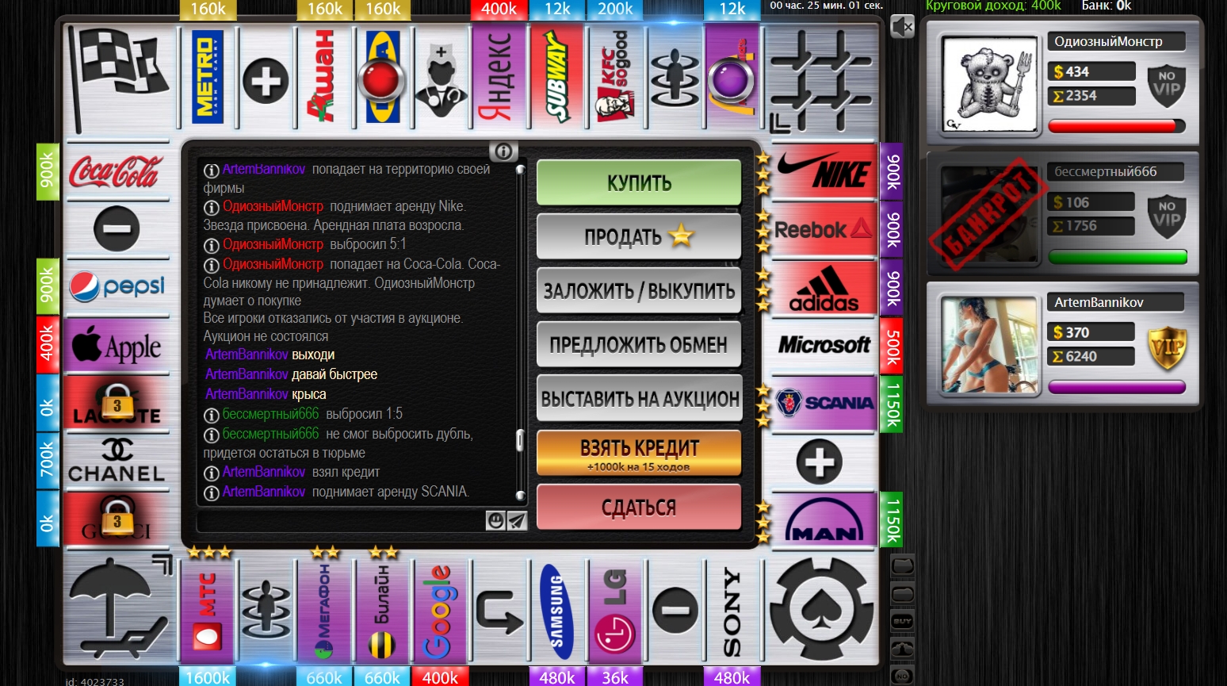Image resolution: width=1227 pixels, height=686 pixels.
Task: Click ОдиозныйМонстр NO VIP badge
Action: (x=1167, y=86)
